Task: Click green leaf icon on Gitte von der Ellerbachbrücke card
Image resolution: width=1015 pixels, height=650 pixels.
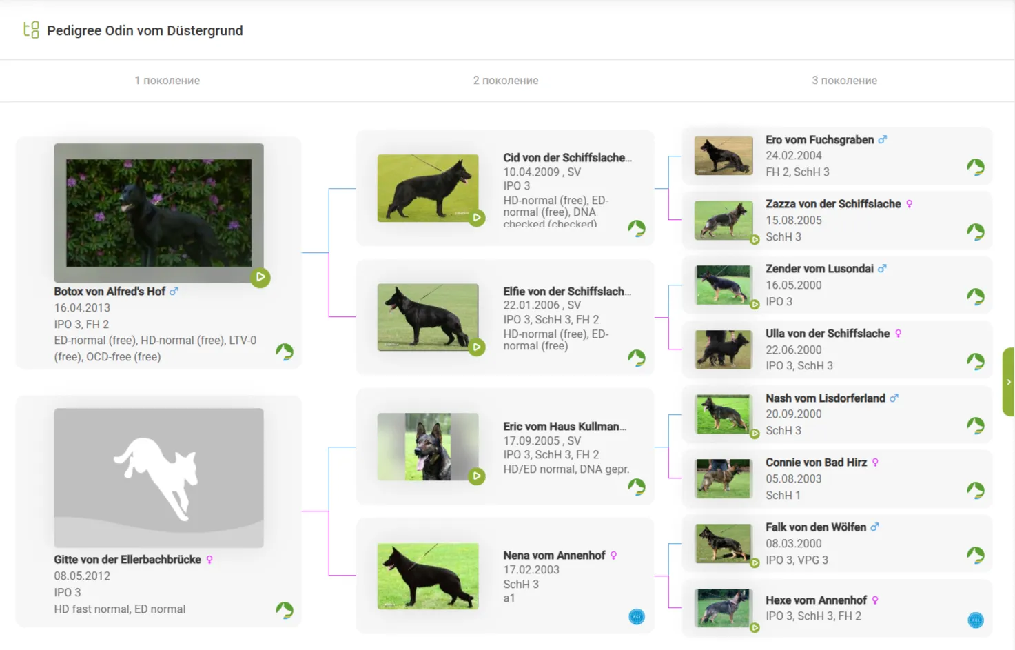Action: tap(285, 610)
